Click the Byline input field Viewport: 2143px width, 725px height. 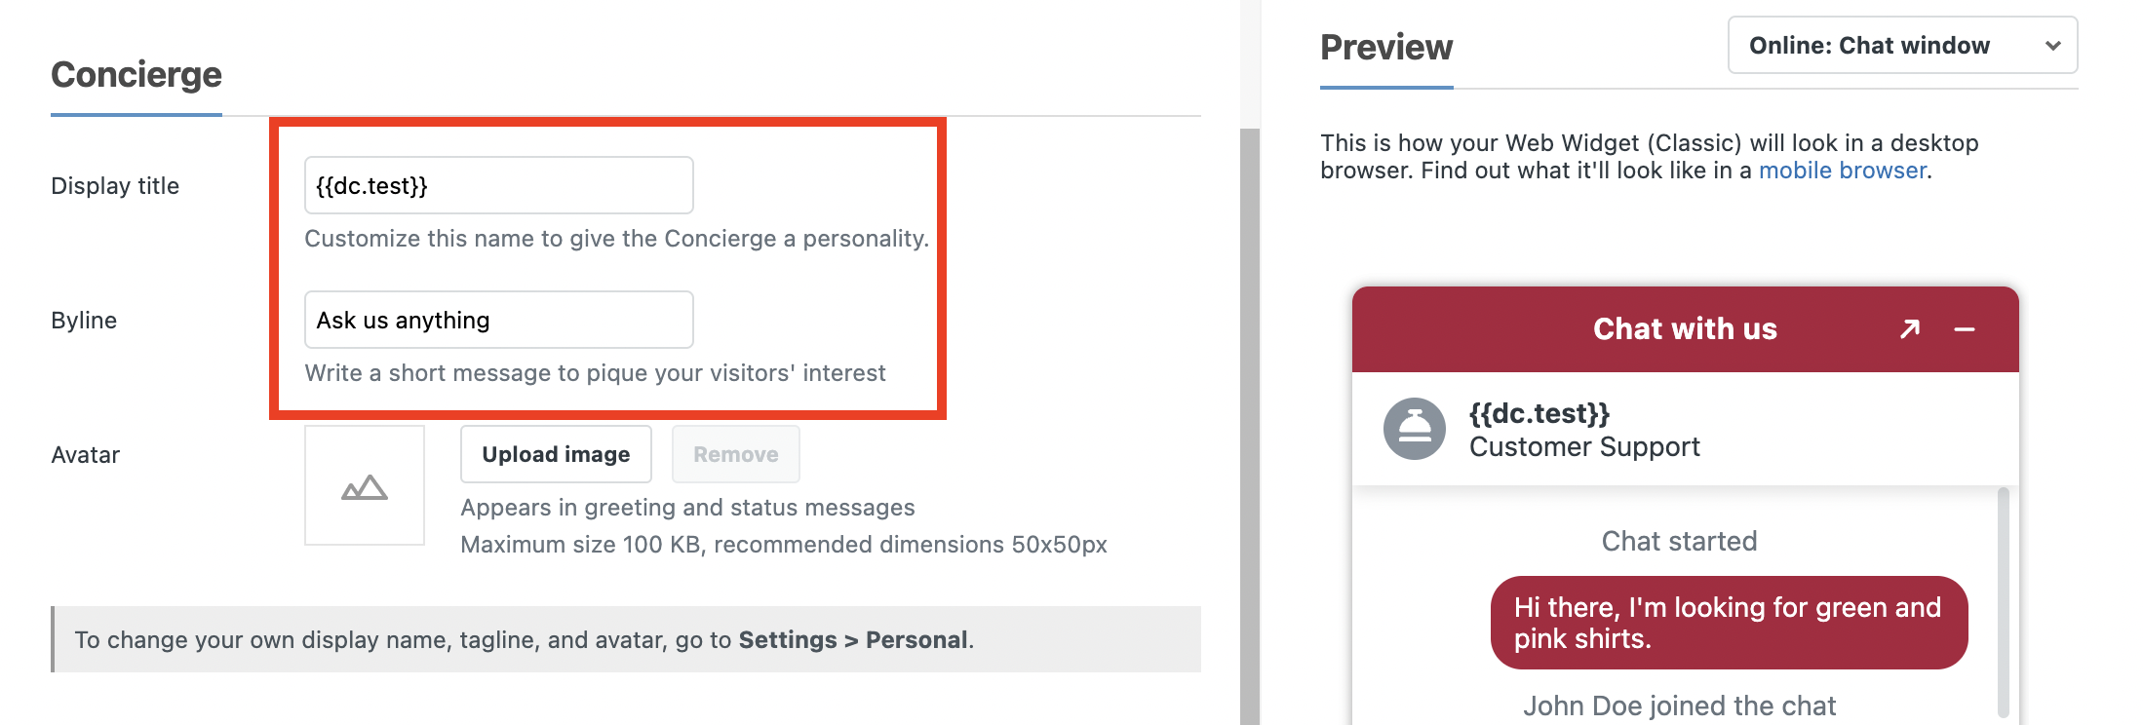pos(498,320)
